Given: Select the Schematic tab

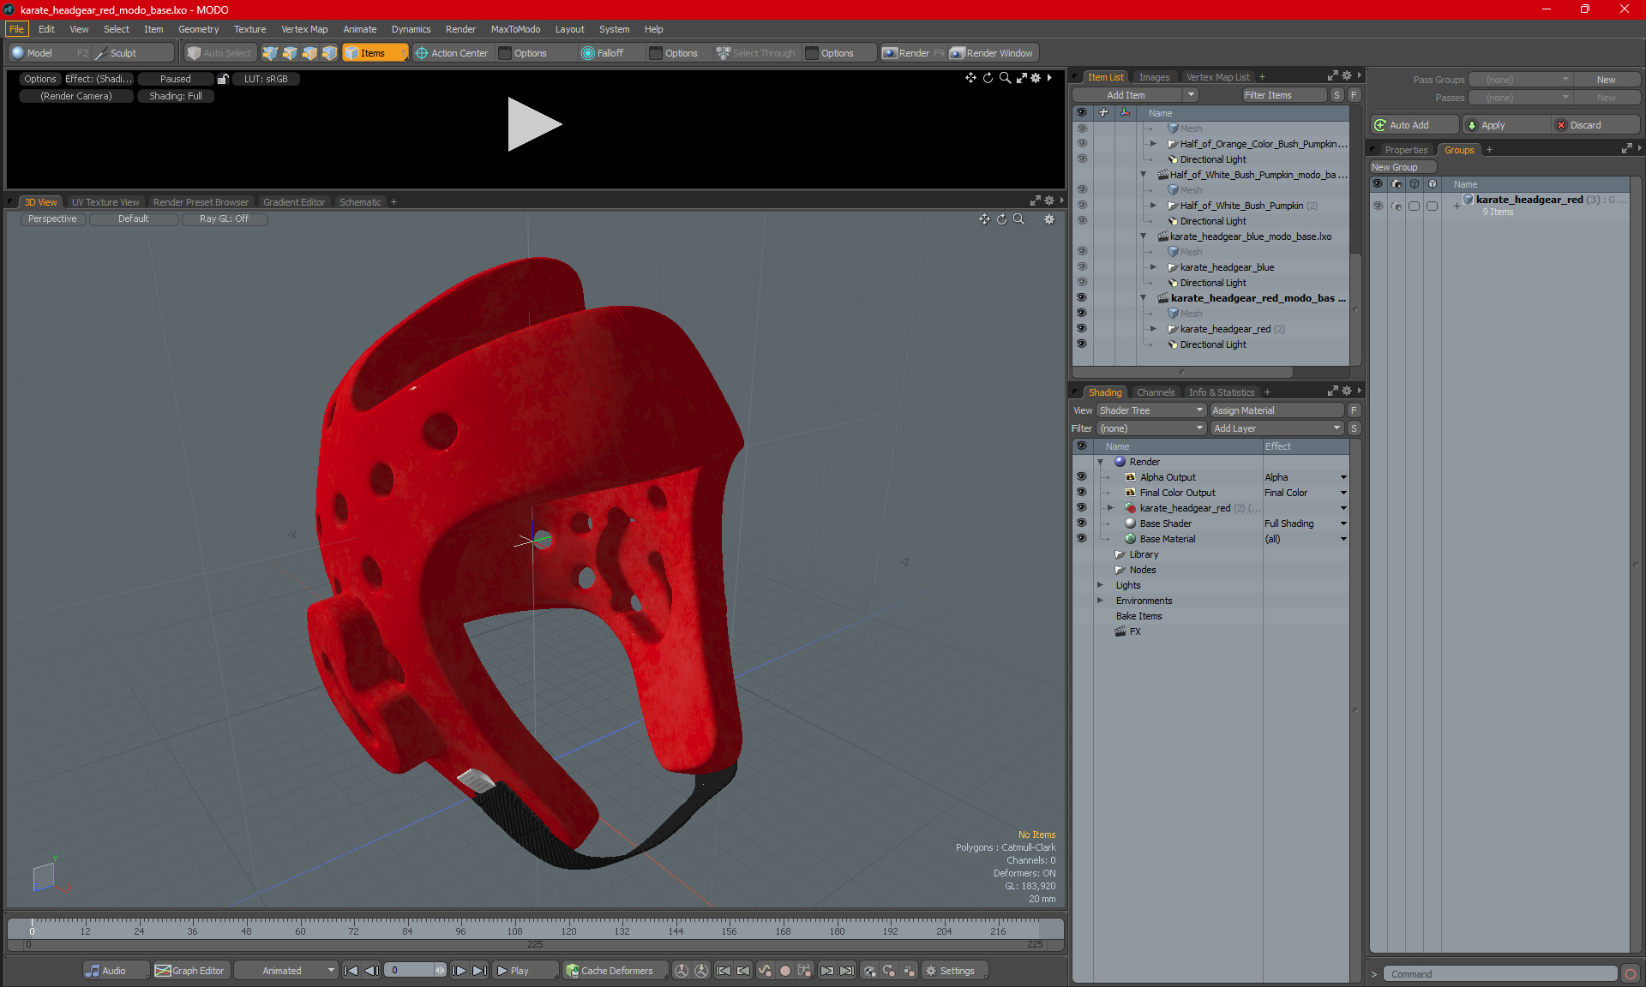Looking at the screenshot, I should click(360, 201).
